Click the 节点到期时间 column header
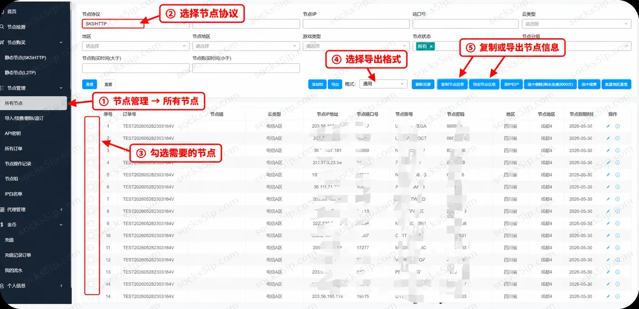The image size is (639, 309). click(582, 114)
